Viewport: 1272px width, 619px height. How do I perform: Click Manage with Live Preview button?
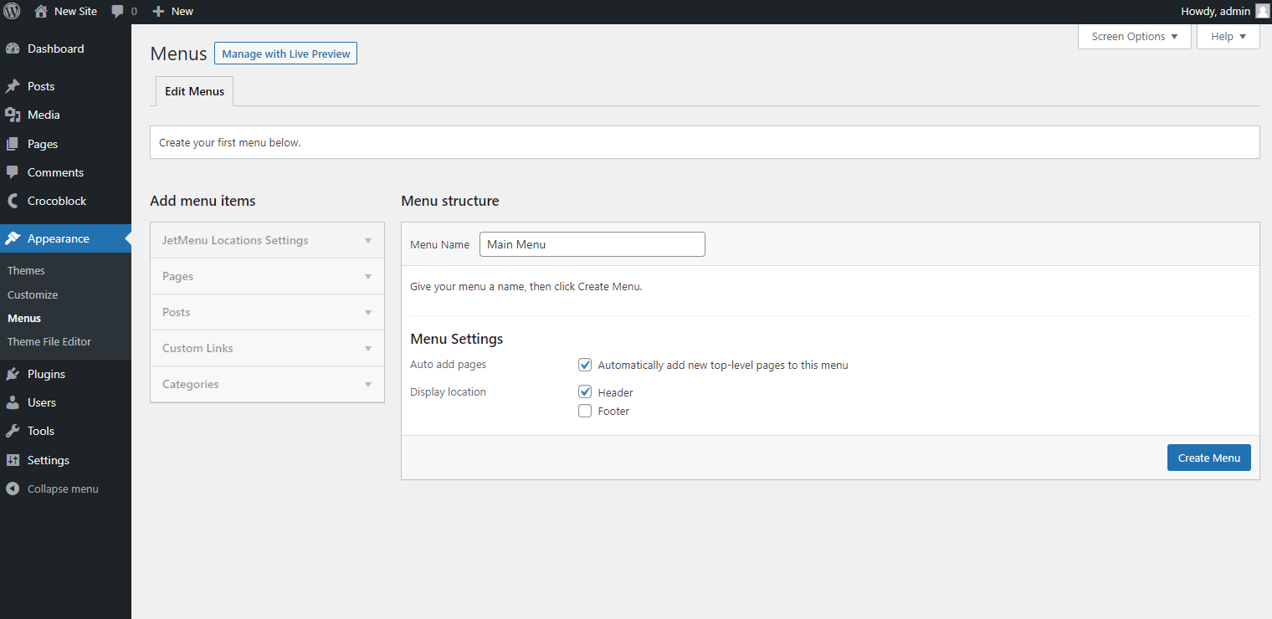[285, 54]
